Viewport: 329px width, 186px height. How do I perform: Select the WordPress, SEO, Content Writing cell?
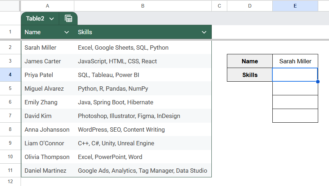click(x=143, y=130)
